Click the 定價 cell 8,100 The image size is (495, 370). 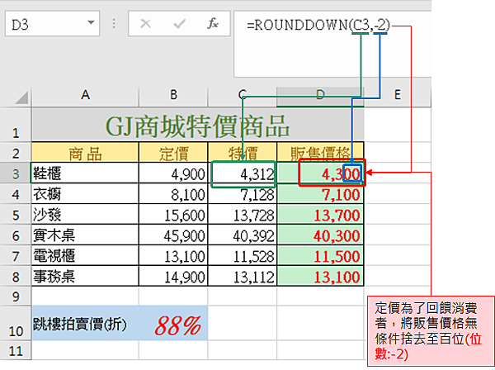click(x=173, y=193)
